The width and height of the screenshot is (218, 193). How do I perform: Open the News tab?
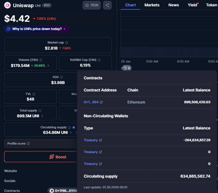coord(173,5)
